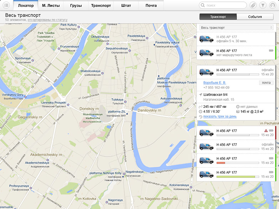Click the address Шабловская 9/4
279x209 pixels.
point(215,95)
